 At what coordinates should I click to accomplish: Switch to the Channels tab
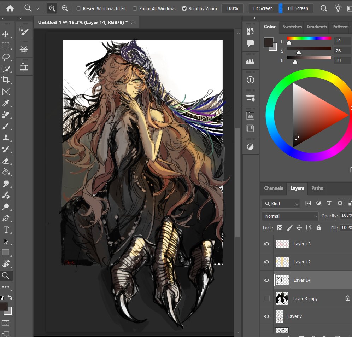point(274,188)
